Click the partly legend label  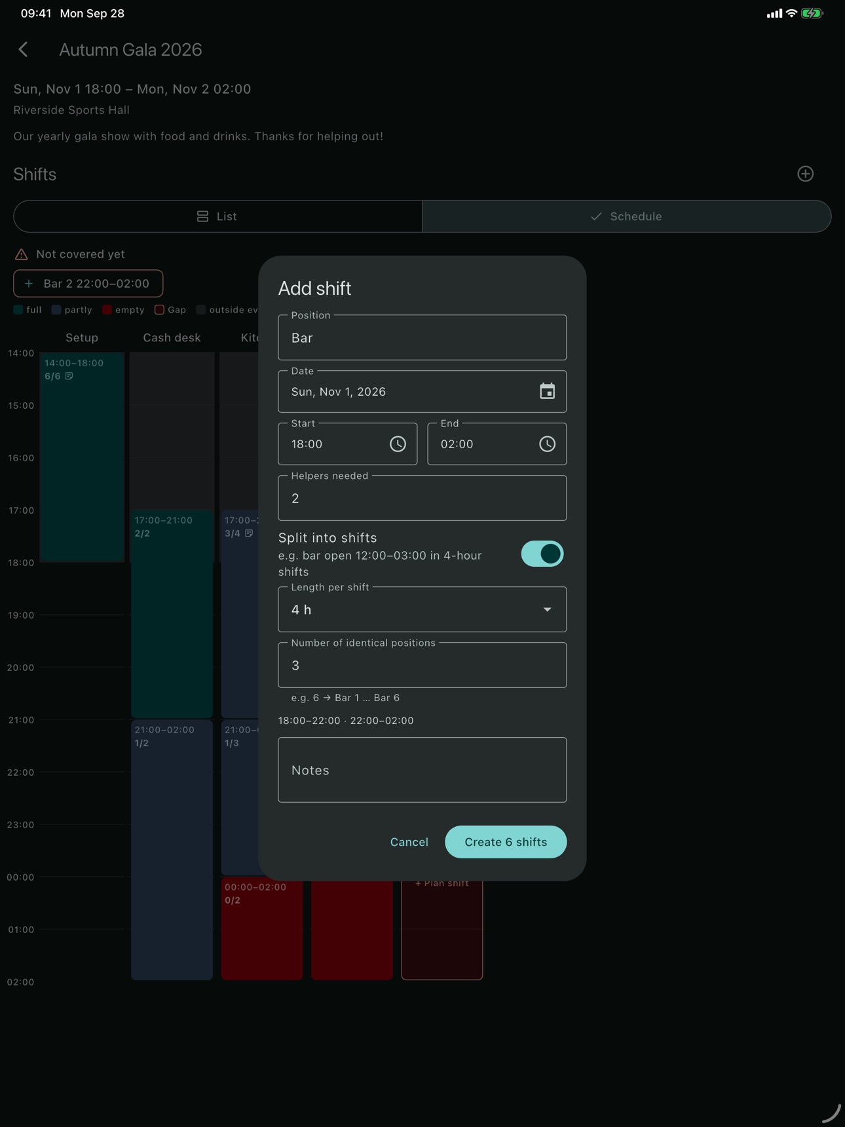pyautogui.click(x=79, y=310)
